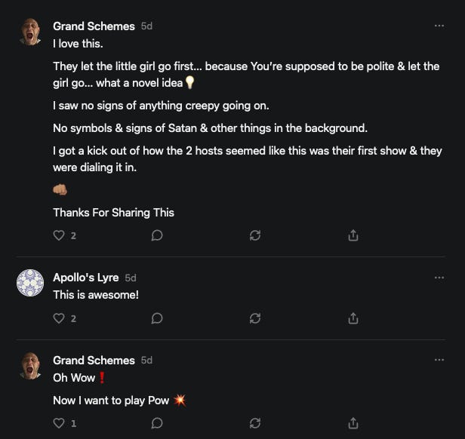Screen dimensions: 465x439
Task: Share the 'Oh Wow' comment
Action: click(353, 423)
